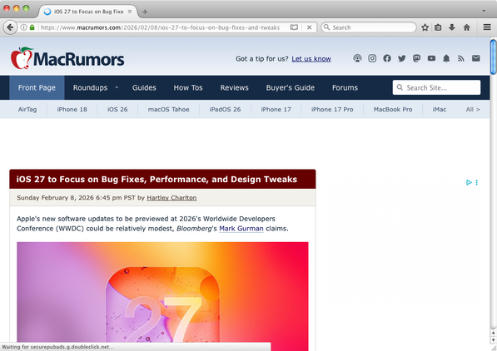Click the notification bell icon
Viewport: 497px width, 351px height.
(x=446, y=58)
